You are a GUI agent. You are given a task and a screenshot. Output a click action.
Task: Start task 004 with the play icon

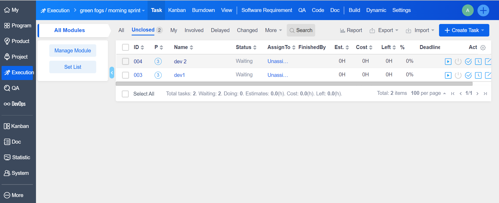click(x=448, y=61)
